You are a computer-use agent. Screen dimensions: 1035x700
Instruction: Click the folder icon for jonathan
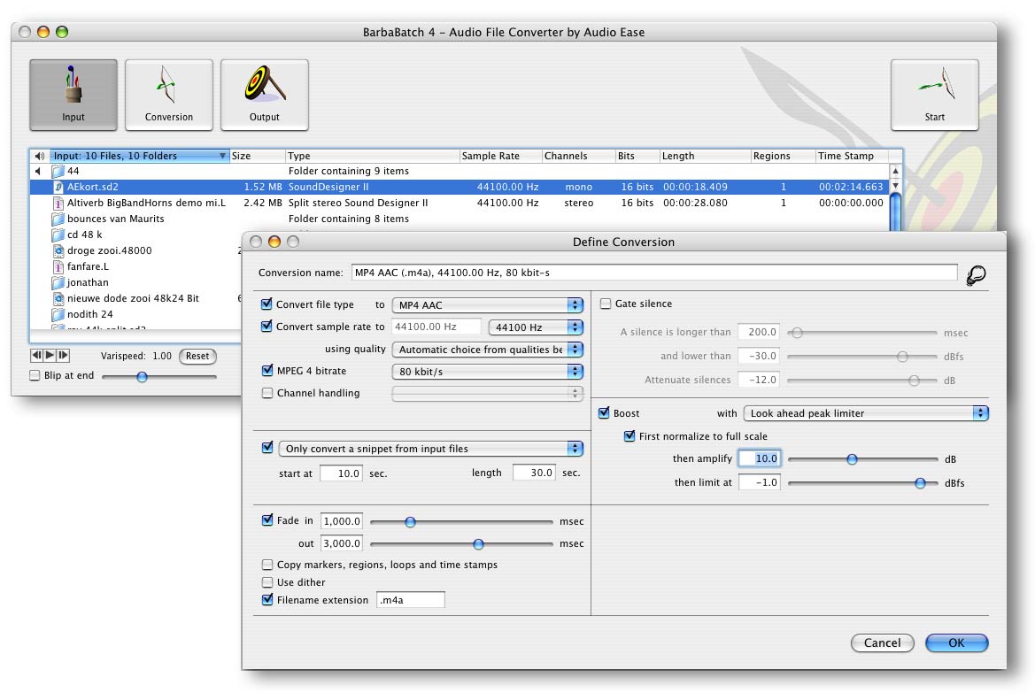pos(58,282)
